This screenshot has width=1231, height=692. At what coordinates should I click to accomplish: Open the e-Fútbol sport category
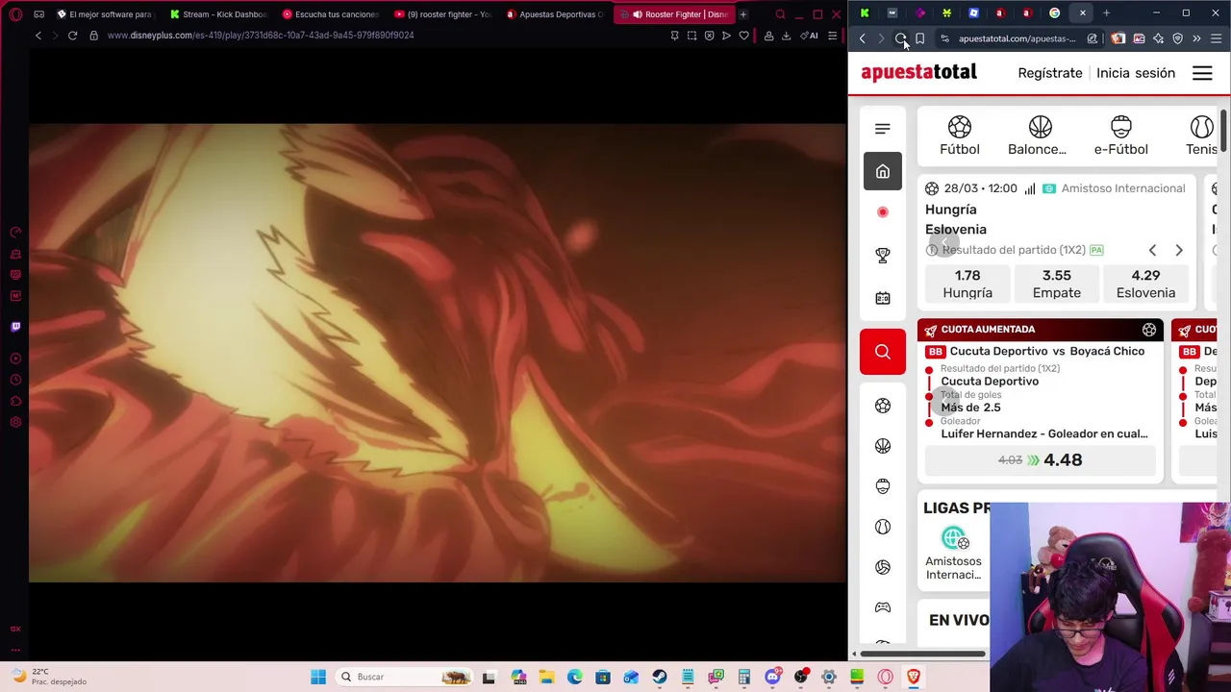[1120, 136]
